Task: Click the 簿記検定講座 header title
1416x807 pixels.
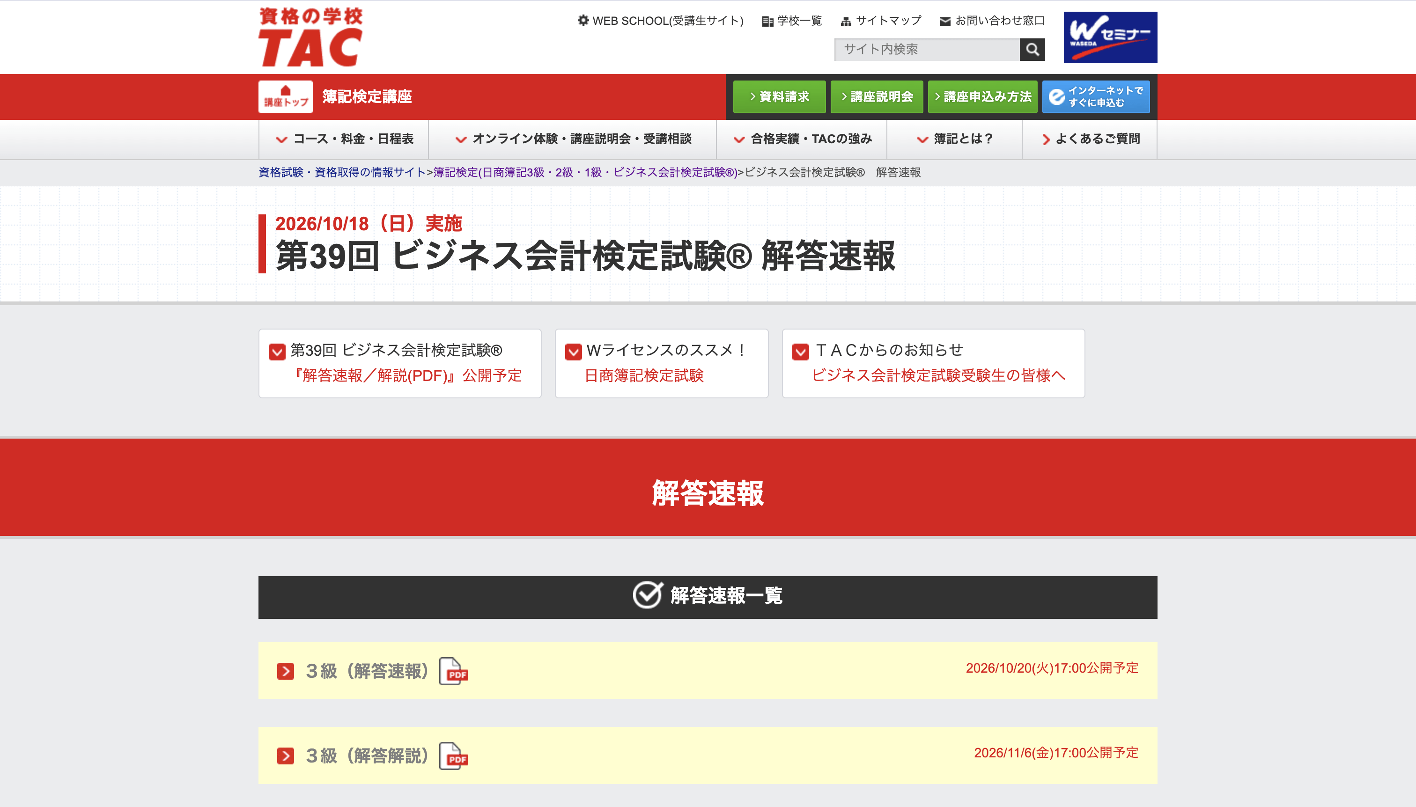Action: click(x=367, y=96)
